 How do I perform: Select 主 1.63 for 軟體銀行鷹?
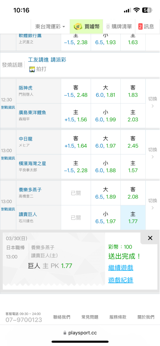tap(133, 42)
